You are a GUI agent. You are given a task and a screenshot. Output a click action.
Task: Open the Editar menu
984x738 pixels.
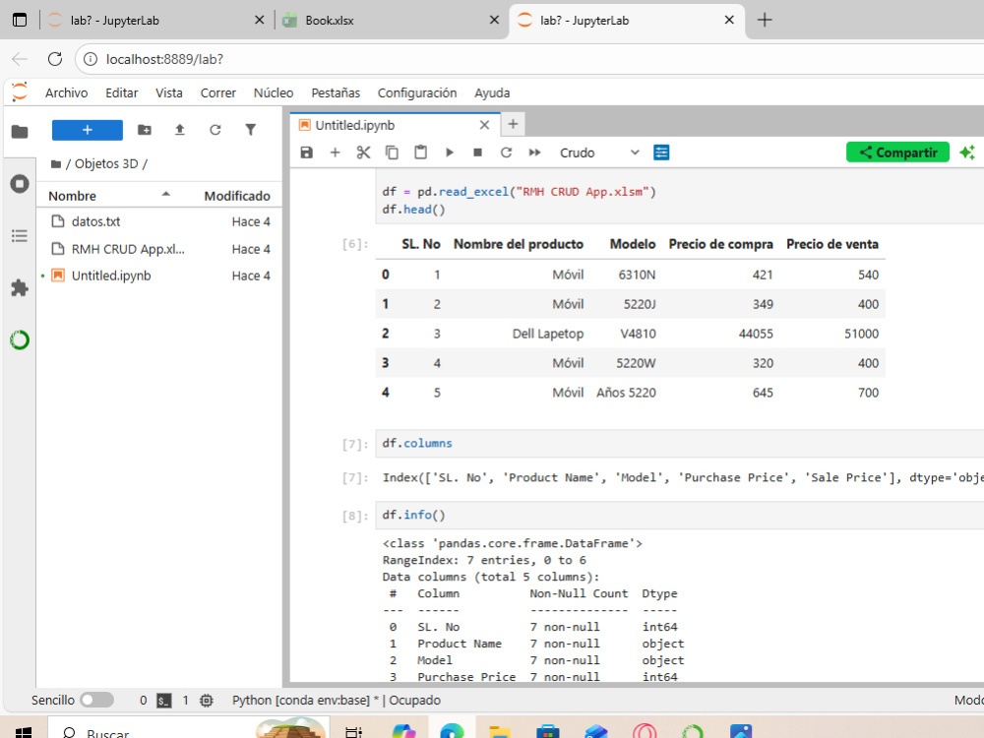pos(122,92)
